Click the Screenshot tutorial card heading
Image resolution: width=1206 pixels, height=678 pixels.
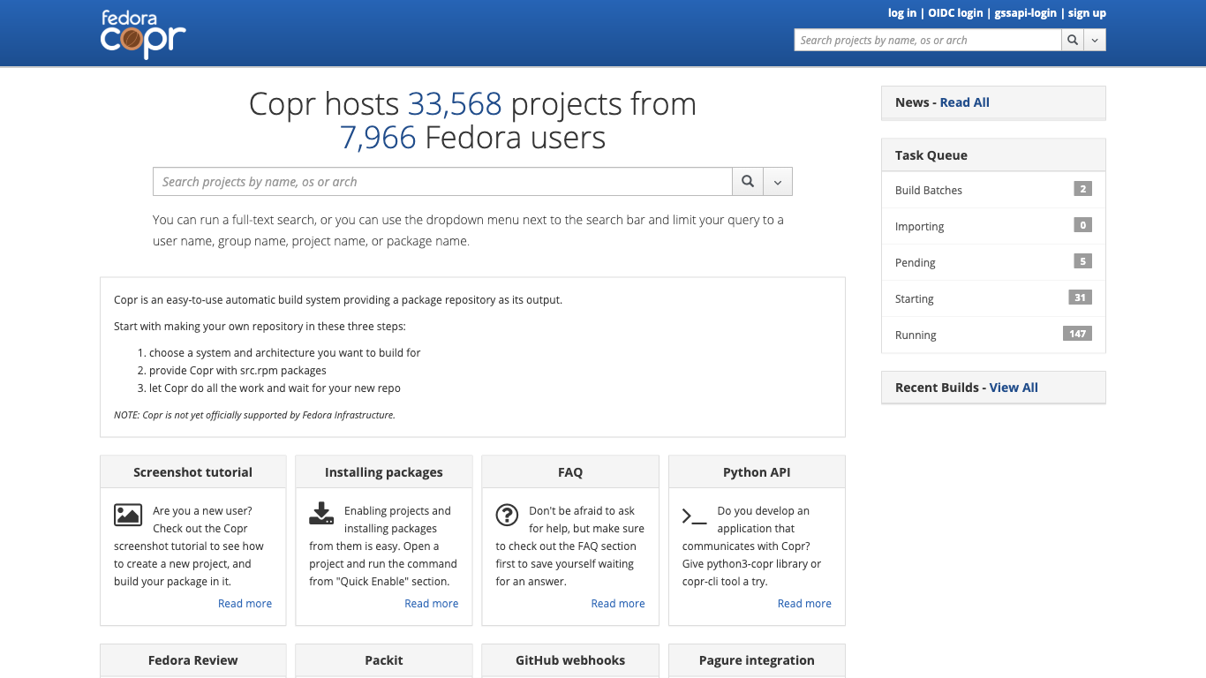(192, 472)
